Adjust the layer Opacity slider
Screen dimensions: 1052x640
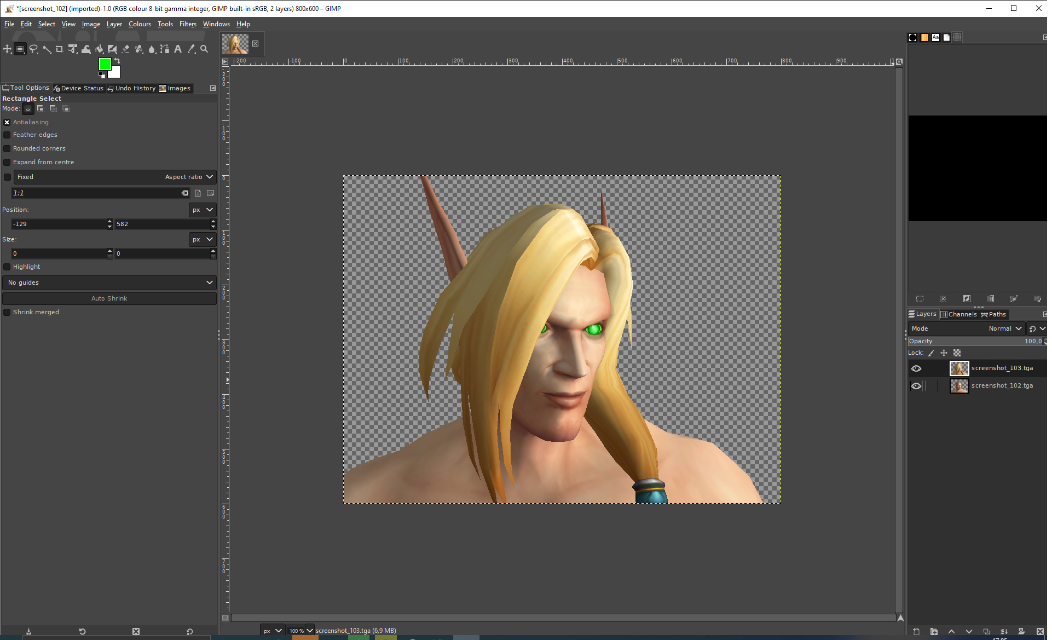coord(976,342)
